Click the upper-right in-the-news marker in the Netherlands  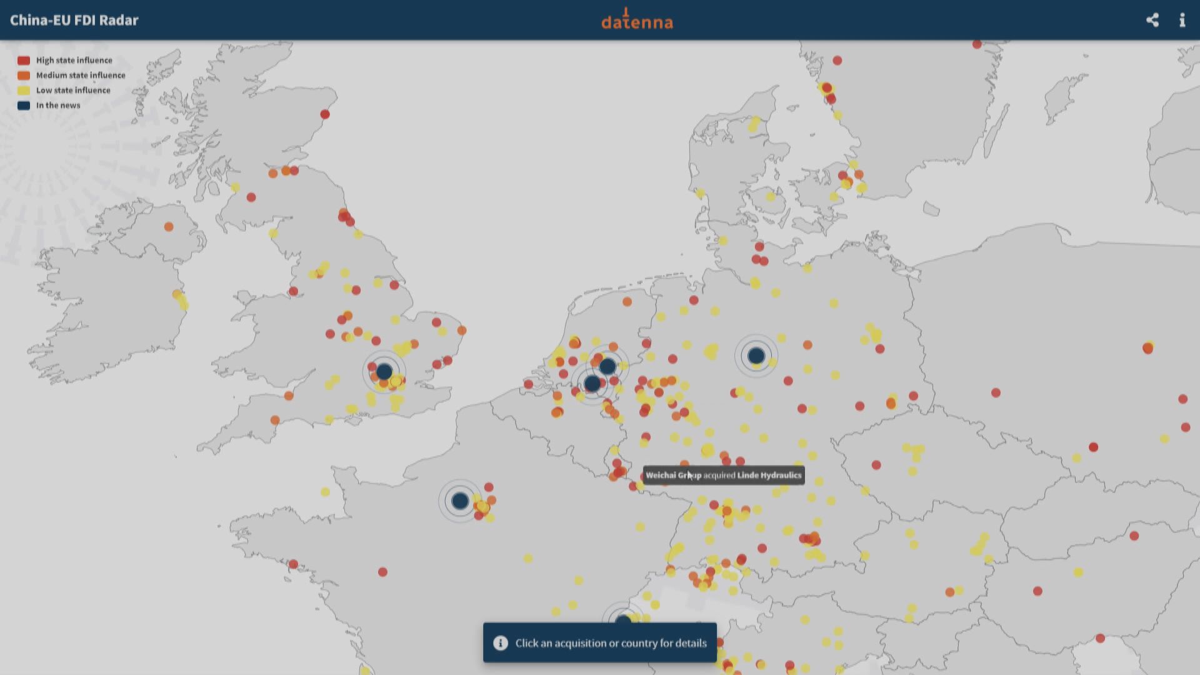[607, 366]
